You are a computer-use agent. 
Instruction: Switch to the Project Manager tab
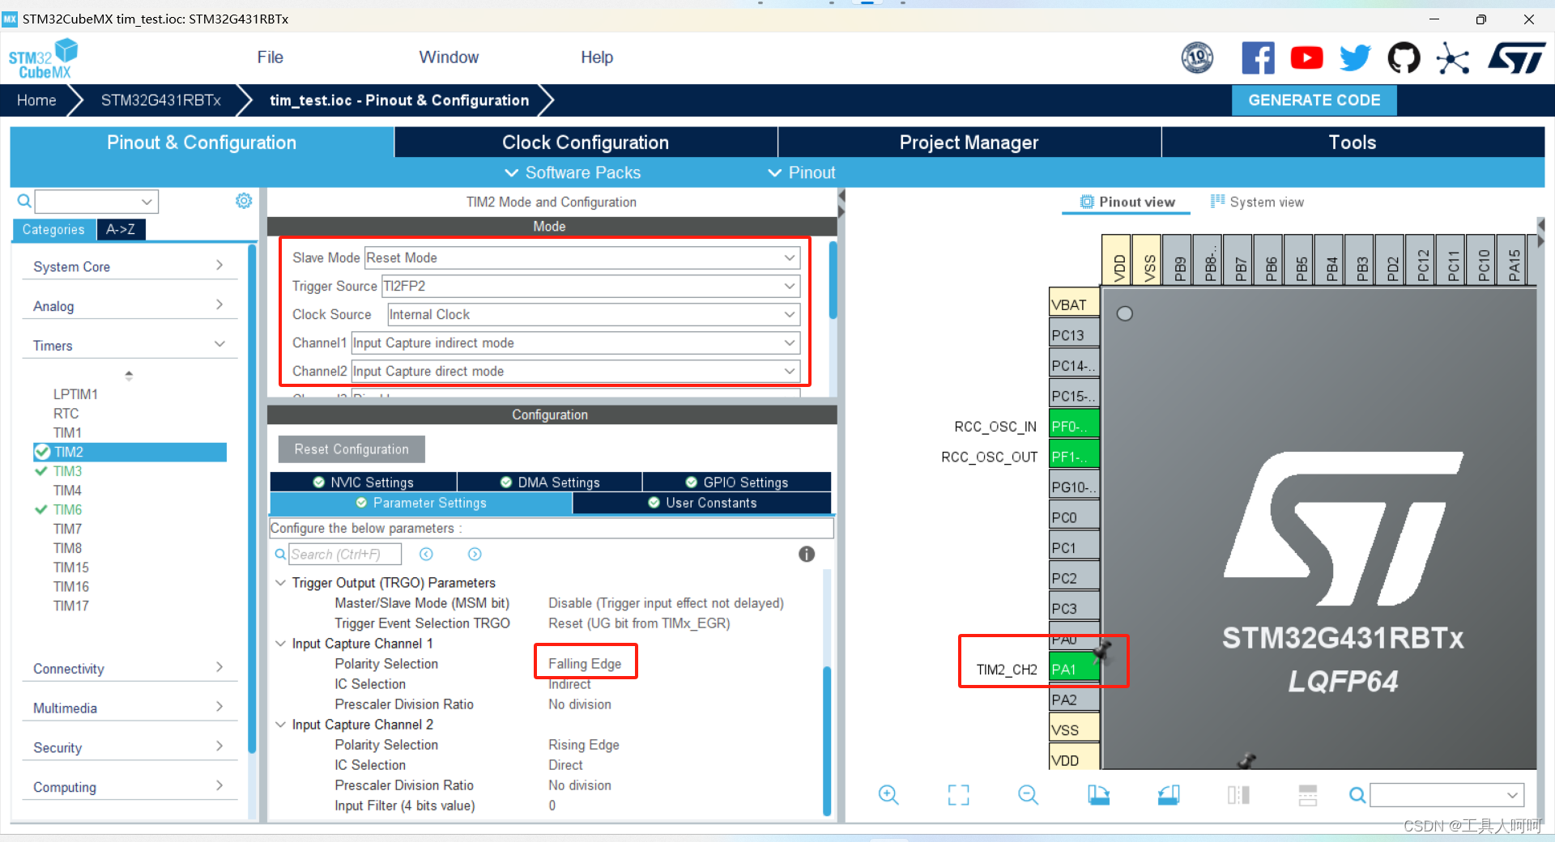point(969,142)
